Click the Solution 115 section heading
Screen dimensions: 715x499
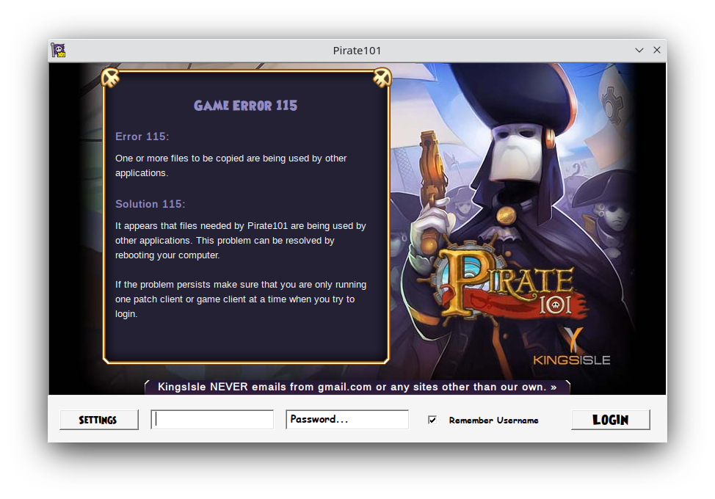pyautogui.click(x=150, y=204)
